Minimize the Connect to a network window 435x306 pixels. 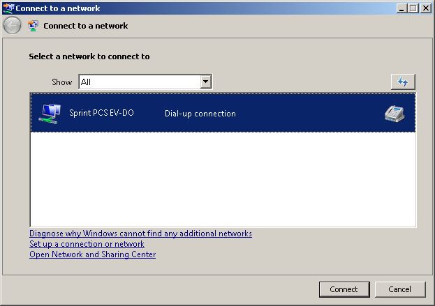pyautogui.click(x=401, y=8)
